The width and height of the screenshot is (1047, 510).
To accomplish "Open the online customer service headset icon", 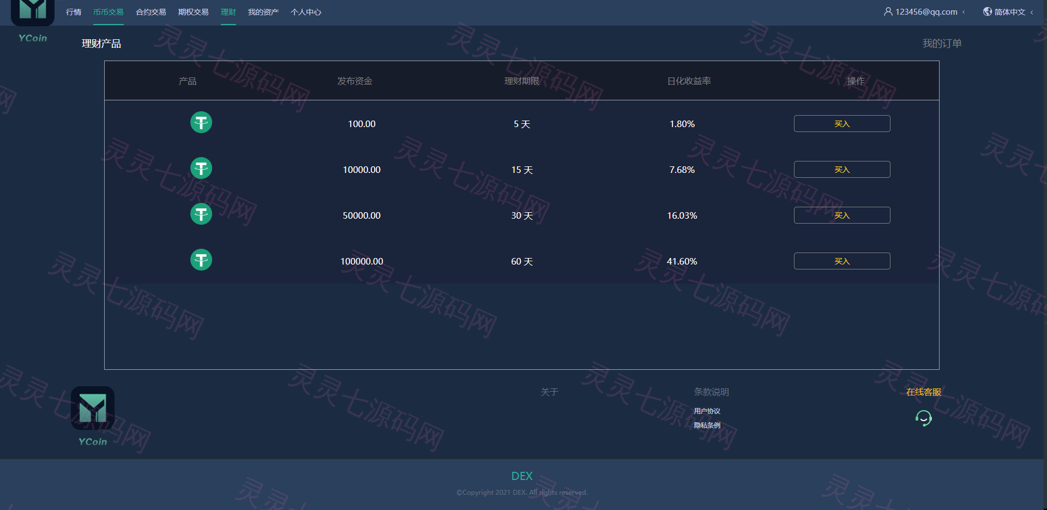I will (x=924, y=418).
